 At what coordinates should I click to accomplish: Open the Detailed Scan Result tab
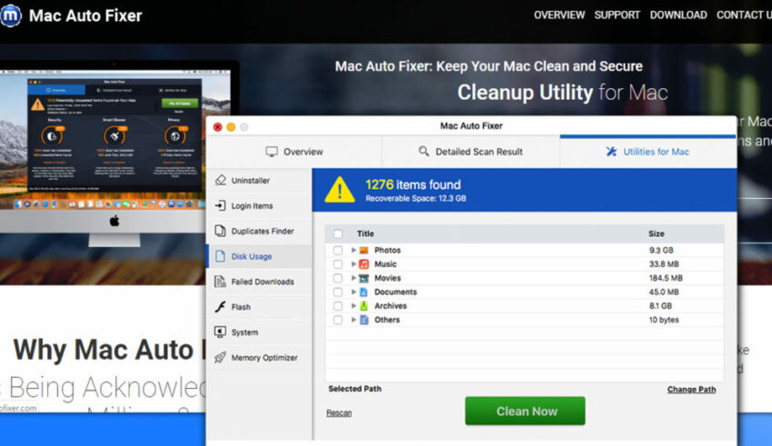click(470, 152)
